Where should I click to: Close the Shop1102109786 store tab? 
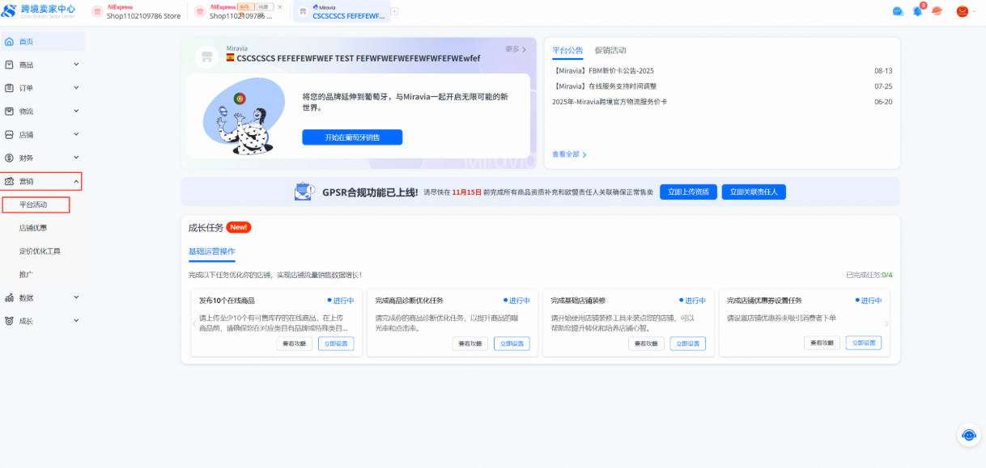click(280, 7)
